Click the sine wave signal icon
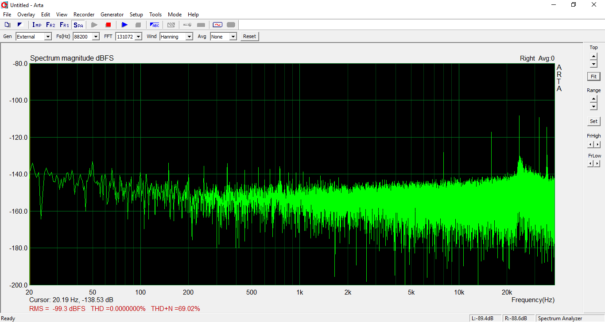 217,25
